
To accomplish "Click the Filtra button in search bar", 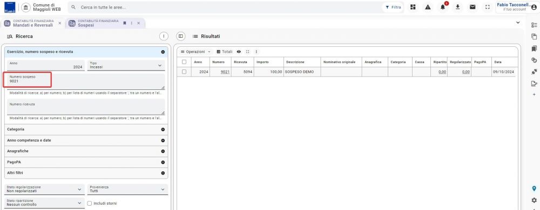I will click(x=393, y=7).
